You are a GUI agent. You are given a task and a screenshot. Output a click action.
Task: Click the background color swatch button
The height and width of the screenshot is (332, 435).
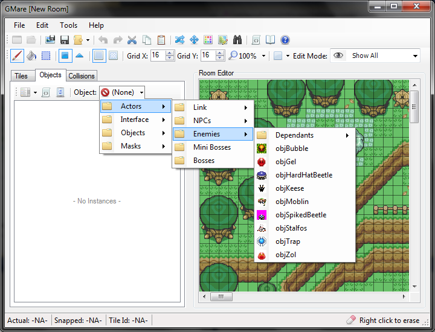(x=278, y=56)
